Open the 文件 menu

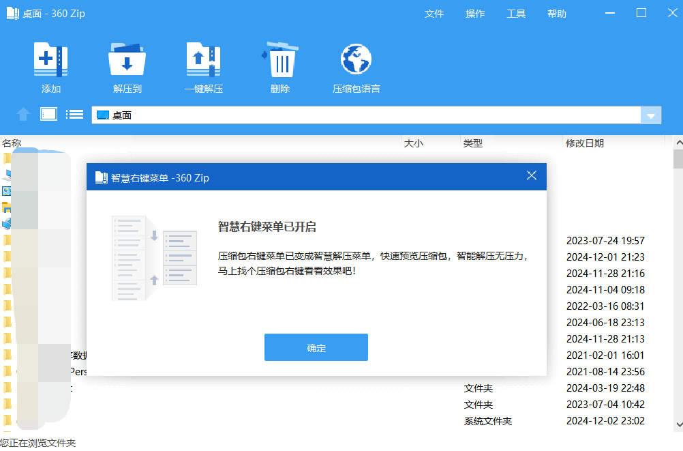[x=434, y=14]
